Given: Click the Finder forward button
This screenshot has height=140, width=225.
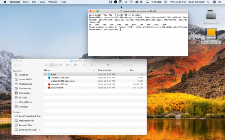Looking at the screenshot, I should pyautogui.click(x=19, y=65).
